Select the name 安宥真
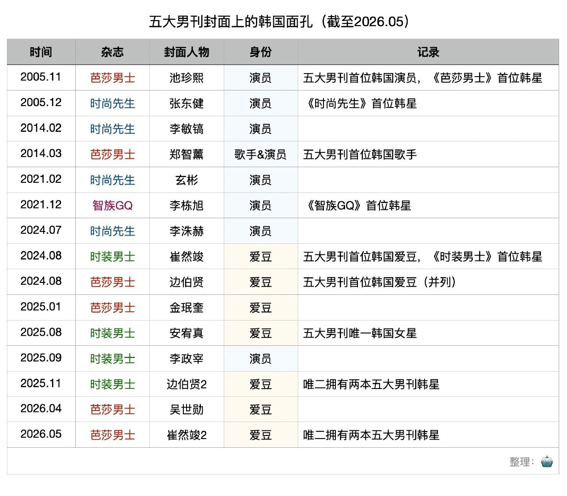 [x=187, y=333]
